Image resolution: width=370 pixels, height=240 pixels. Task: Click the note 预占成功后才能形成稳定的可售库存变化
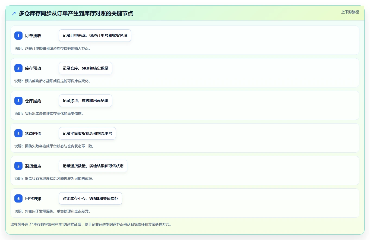pyautogui.click(x=52, y=81)
